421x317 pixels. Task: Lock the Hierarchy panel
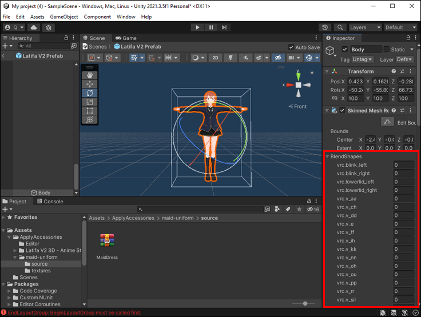[66, 38]
